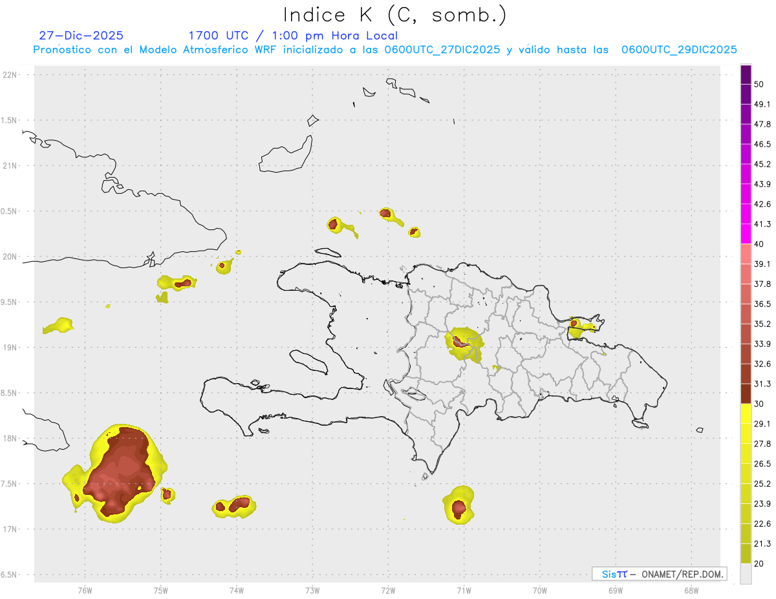Click '1700 UTC / 1:00 pm Hora Local'
This screenshot has width=776, height=599.
tap(293, 36)
